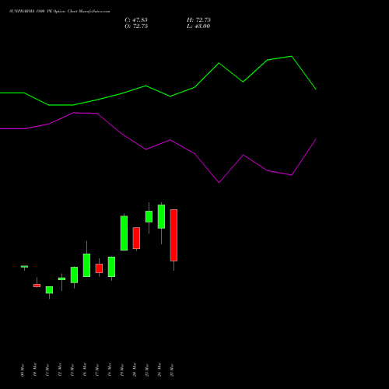
Task: Click the green candle above 16 Mar
Action: tap(86, 265)
